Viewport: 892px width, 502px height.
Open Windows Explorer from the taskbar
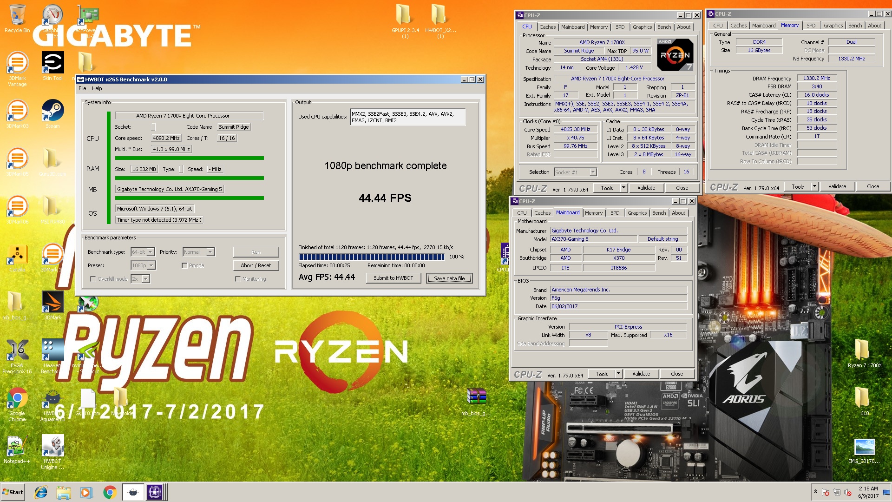pyautogui.click(x=64, y=492)
